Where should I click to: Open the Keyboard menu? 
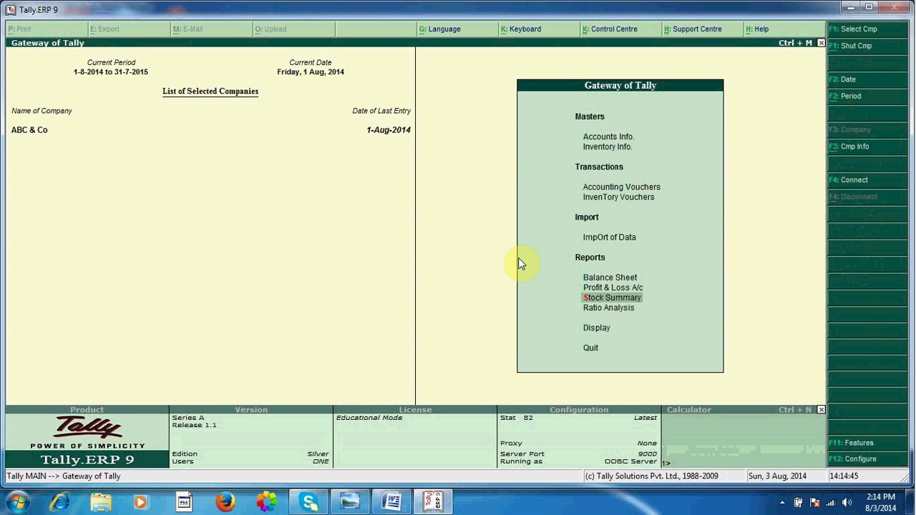tap(520, 29)
